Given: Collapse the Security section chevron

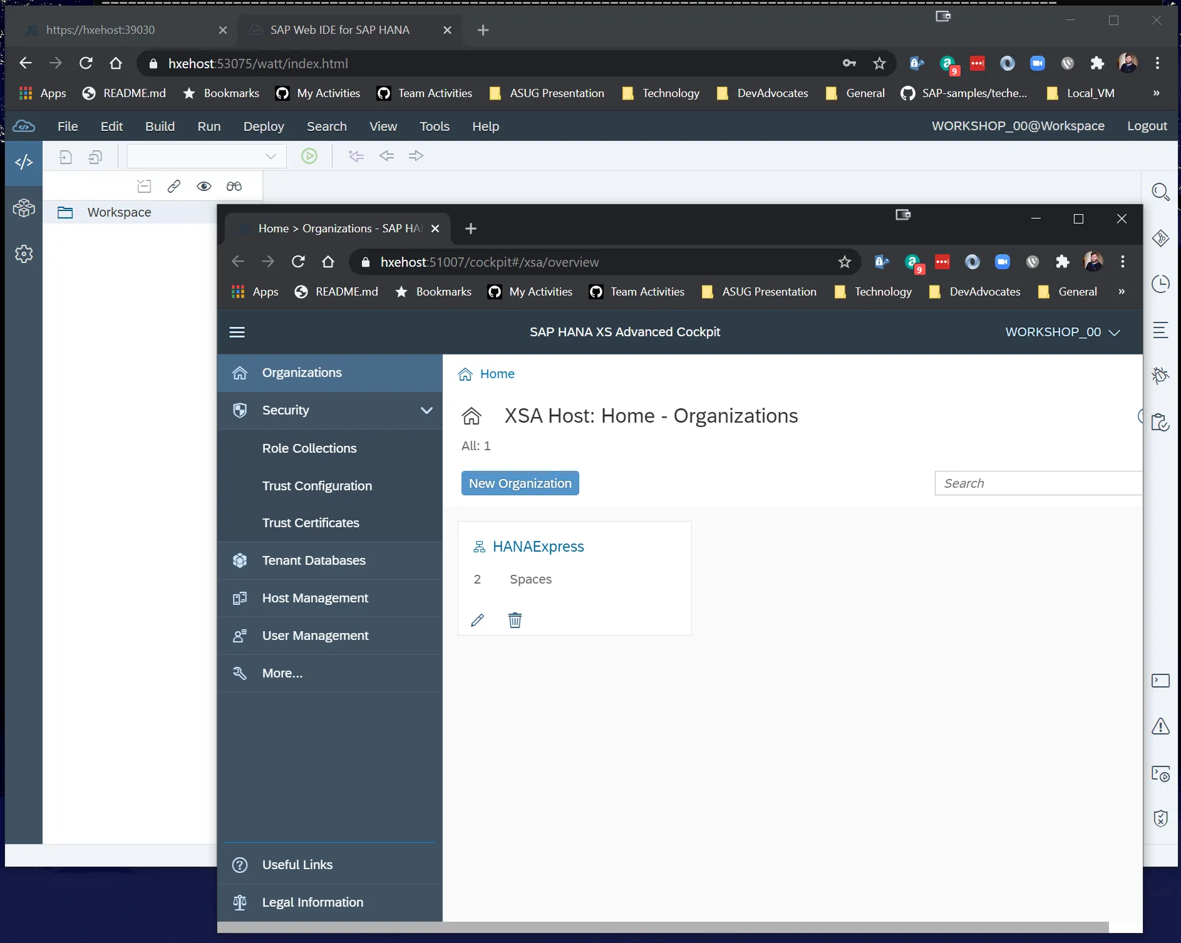Looking at the screenshot, I should click(x=426, y=410).
